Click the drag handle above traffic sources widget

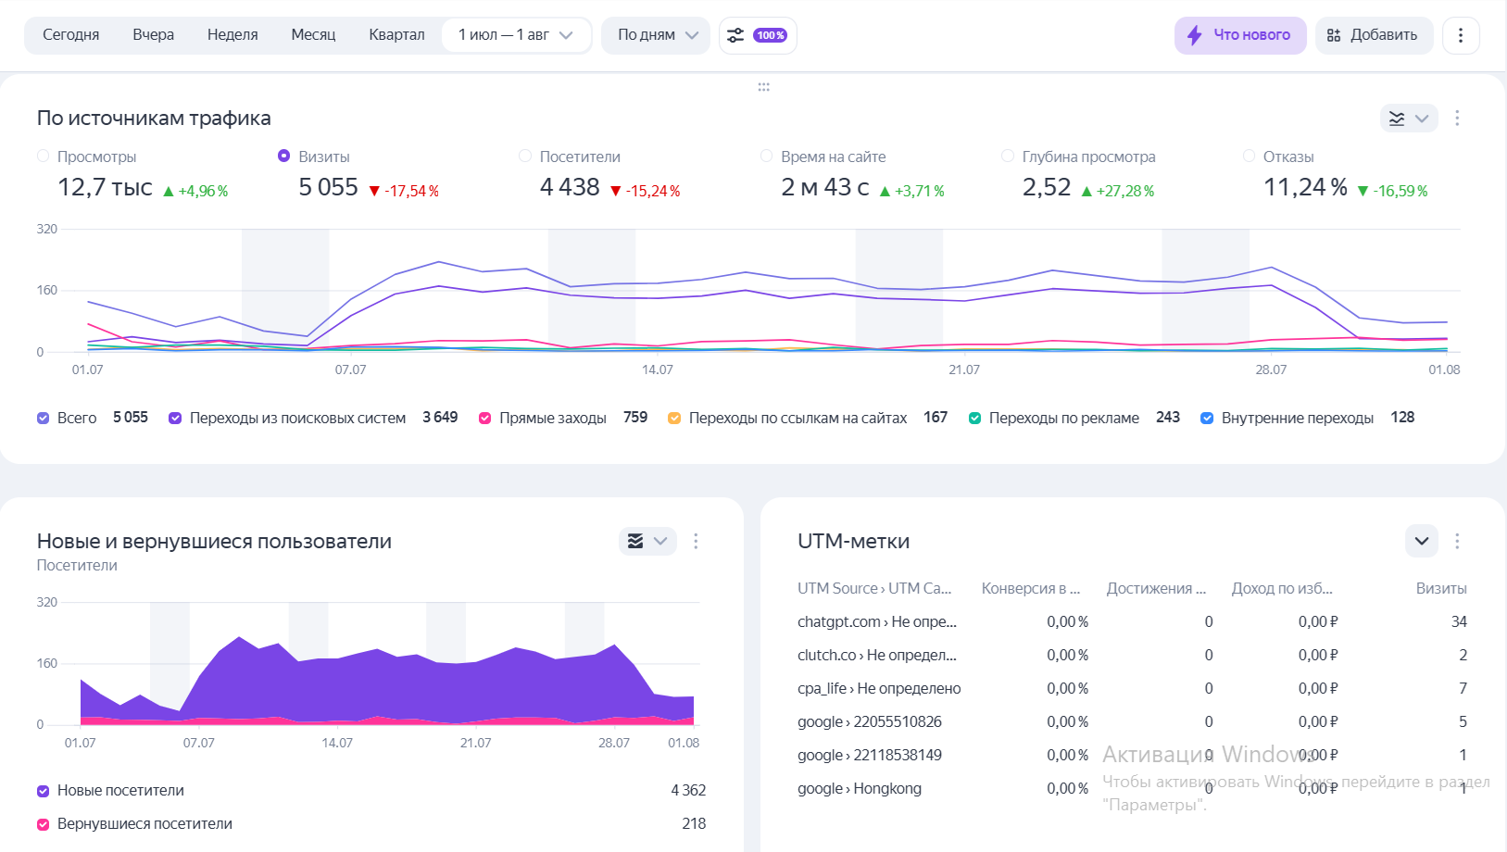(763, 87)
